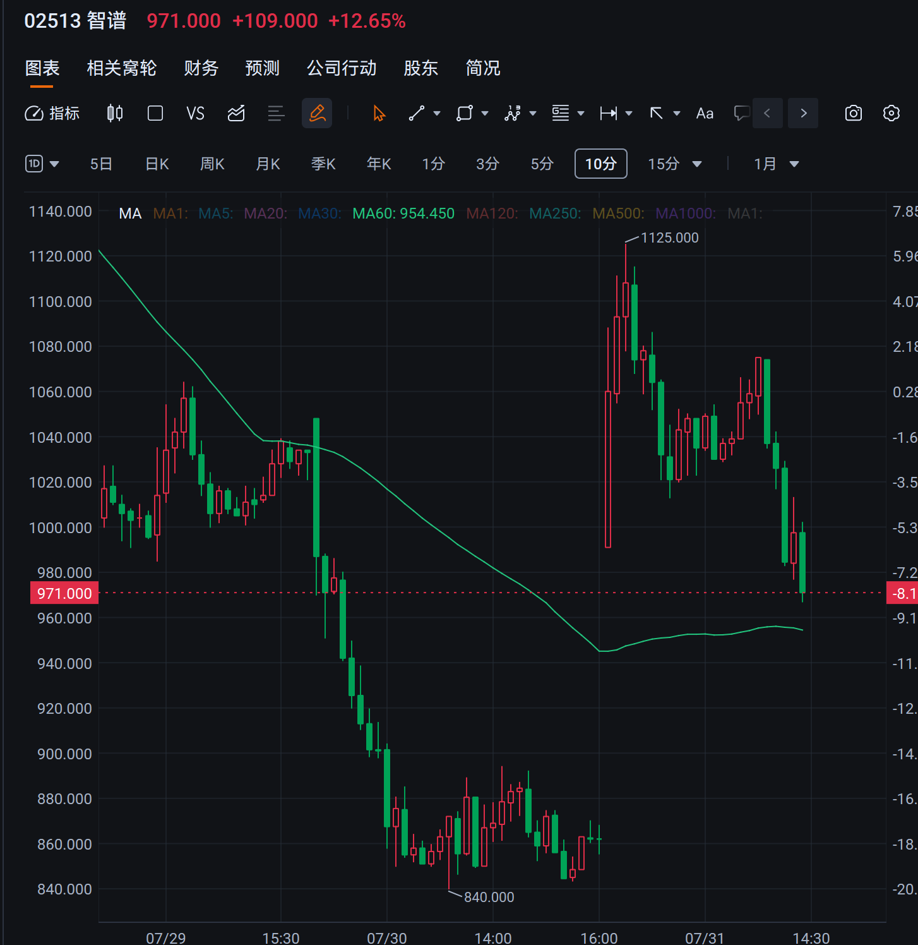Screen dimensions: 918x945
Task: Go to next with right chevron
Action: point(803,113)
